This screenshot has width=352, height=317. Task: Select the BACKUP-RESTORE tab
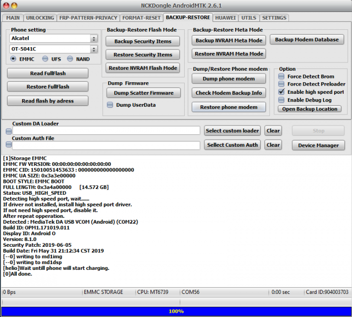(188, 17)
